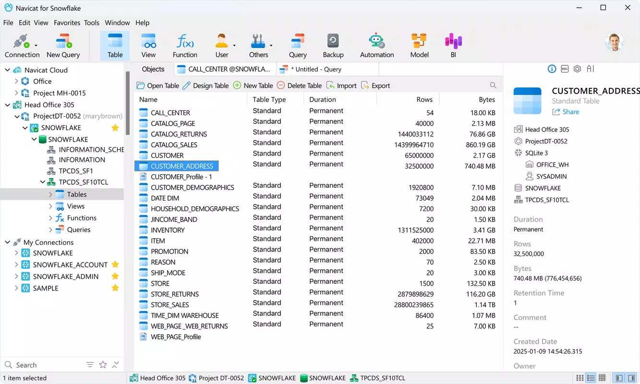This screenshot has height=384, width=640.
Task: Click the Design Table button
Action: [x=205, y=85]
